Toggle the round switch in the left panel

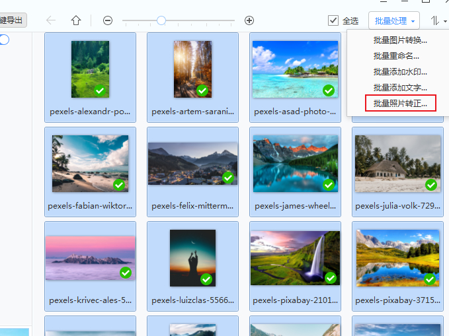pyautogui.click(x=4, y=40)
